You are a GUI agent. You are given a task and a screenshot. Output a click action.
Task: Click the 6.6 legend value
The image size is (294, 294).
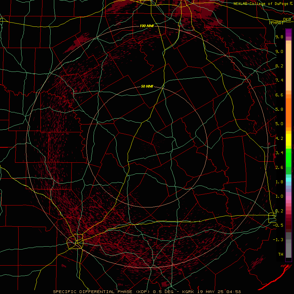point(279,95)
